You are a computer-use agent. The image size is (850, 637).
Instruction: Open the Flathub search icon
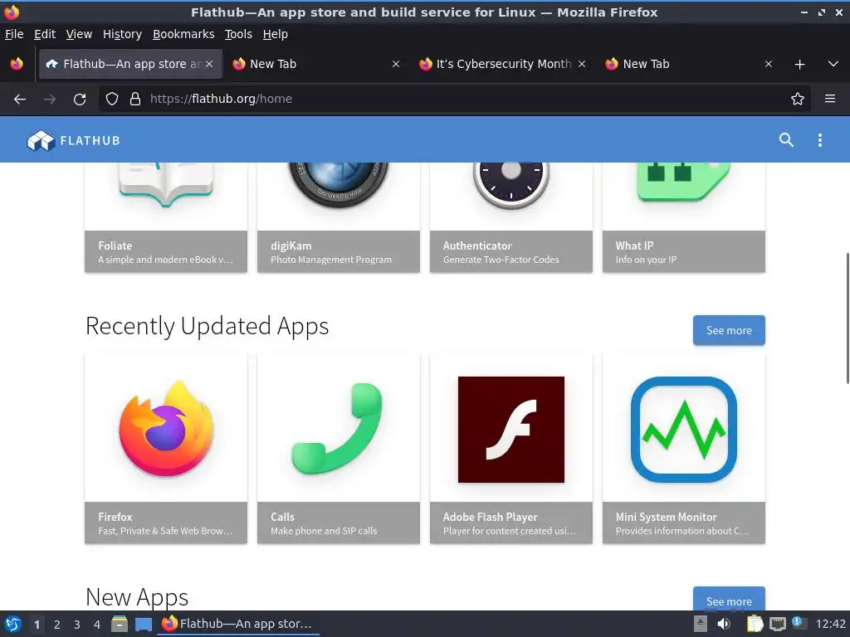coord(786,140)
